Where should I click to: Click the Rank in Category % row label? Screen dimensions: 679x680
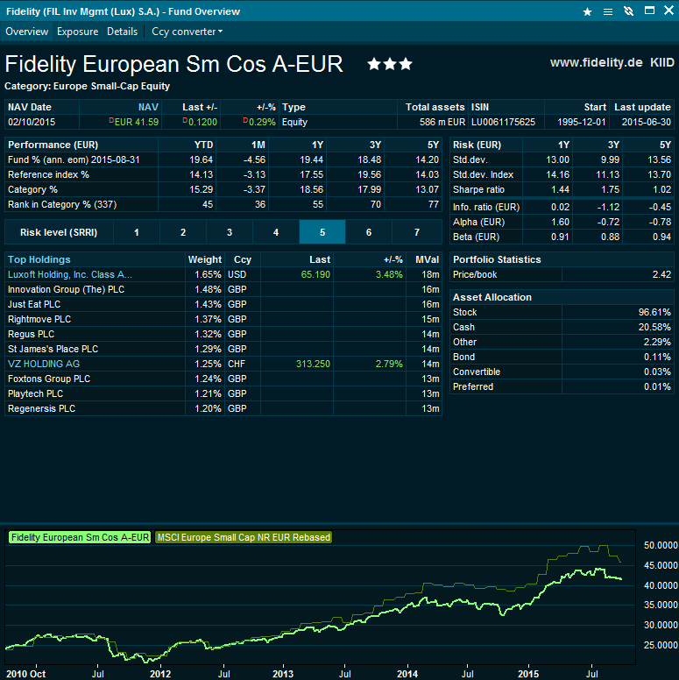tap(62, 204)
